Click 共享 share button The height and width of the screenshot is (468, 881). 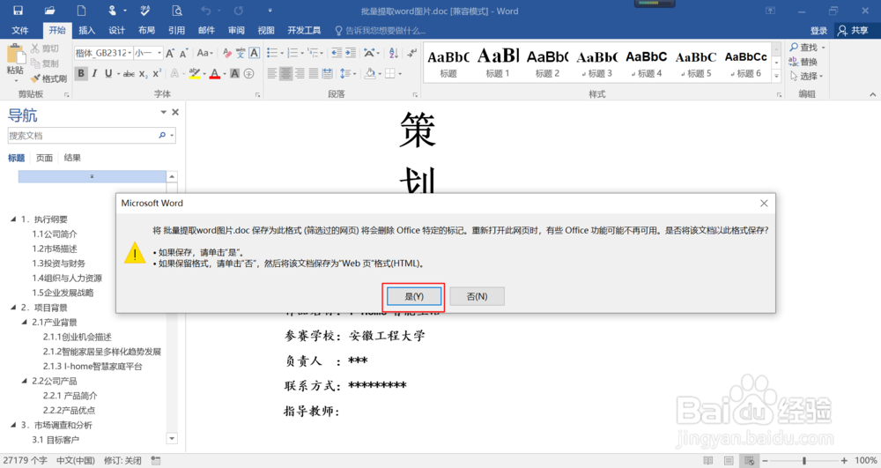853,30
